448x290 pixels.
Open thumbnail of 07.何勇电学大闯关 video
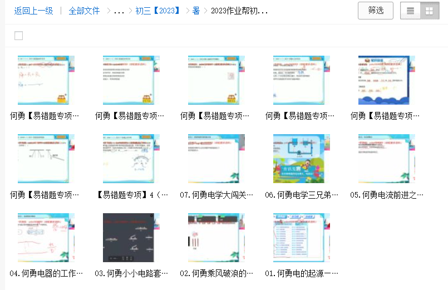coord(216,159)
